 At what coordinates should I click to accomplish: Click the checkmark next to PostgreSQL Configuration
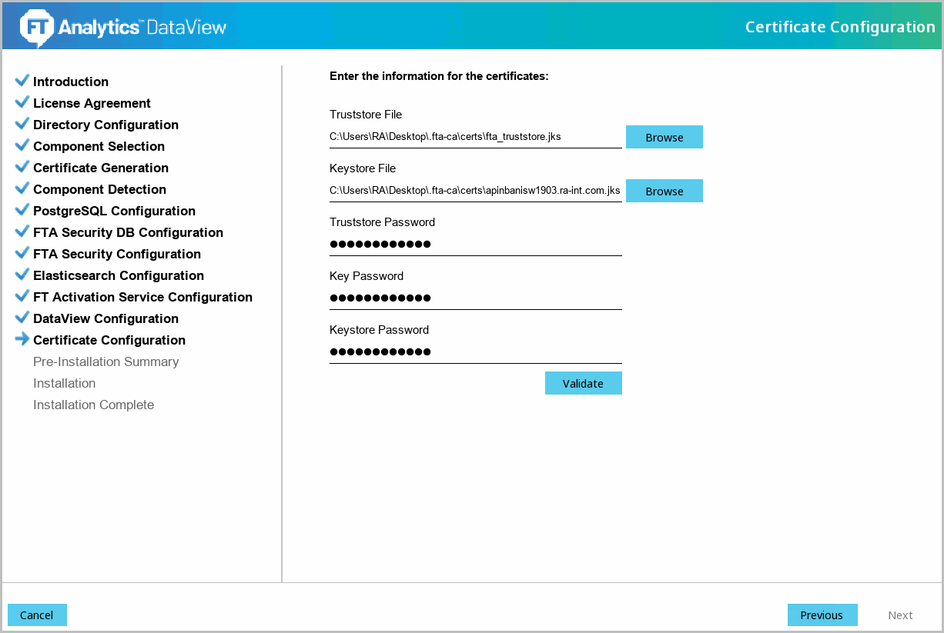pos(22,210)
